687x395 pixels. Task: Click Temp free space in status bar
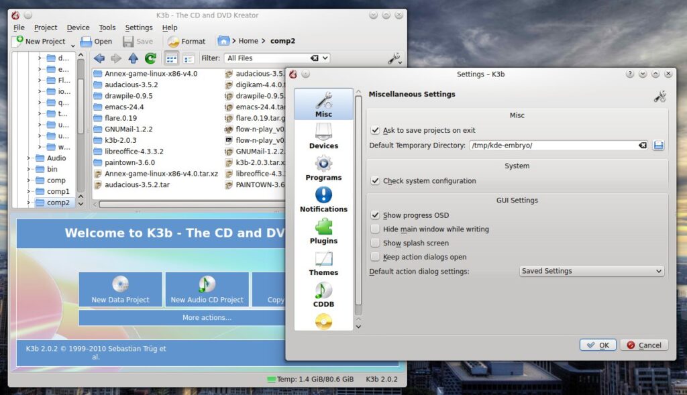click(x=311, y=379)
